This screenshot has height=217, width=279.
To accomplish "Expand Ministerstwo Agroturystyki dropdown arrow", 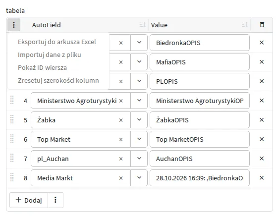I will coord(139,101).
